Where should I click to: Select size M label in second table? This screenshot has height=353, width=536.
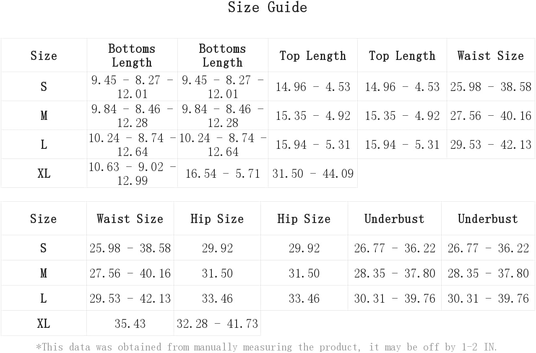click(44, 273)
